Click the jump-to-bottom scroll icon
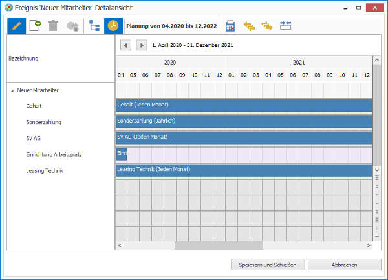 (x=377, y=220)
